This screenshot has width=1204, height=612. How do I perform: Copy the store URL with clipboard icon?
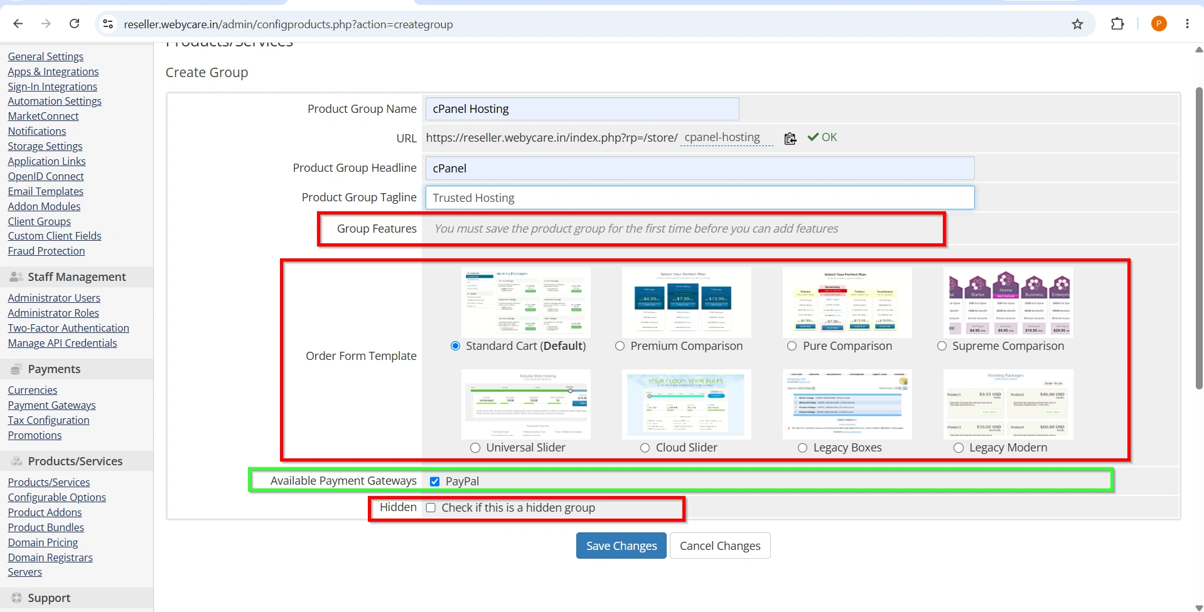[x=790, y=138]
